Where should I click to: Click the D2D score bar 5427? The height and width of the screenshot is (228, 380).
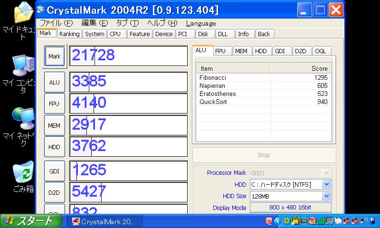click(x=129, y=192)
